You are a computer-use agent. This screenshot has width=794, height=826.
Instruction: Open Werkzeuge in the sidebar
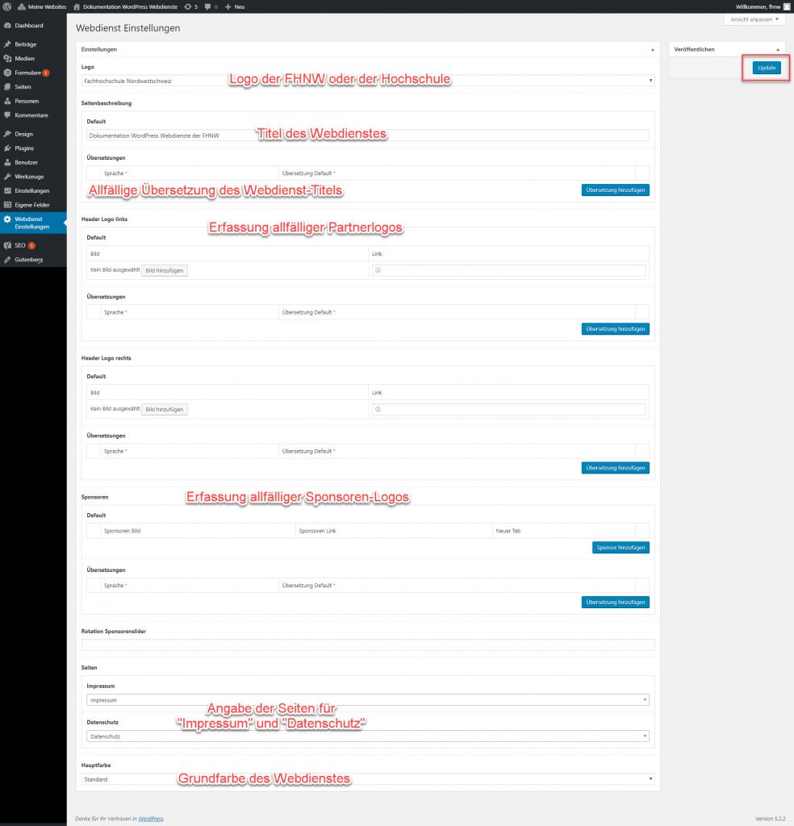click(x=28, y=177)
